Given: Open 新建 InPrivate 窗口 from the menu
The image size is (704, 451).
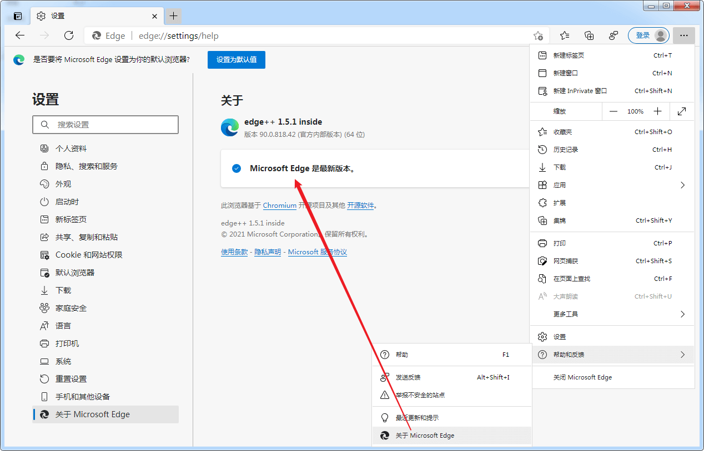Looking at the screenshot, I should coord(612,91).
